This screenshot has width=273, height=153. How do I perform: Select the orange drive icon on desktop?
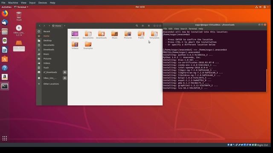coord(19,46)
